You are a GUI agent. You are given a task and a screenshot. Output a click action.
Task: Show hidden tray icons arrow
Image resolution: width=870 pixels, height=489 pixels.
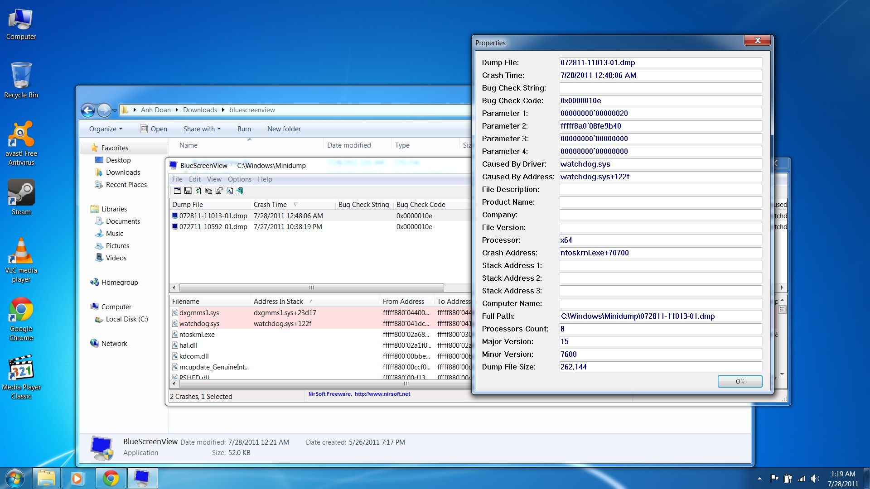(759, 479)
